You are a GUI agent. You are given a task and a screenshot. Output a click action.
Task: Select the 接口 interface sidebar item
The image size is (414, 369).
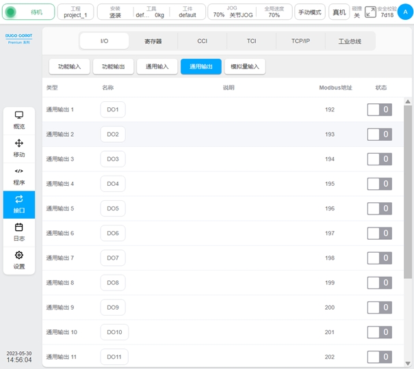tap(19, 204)
